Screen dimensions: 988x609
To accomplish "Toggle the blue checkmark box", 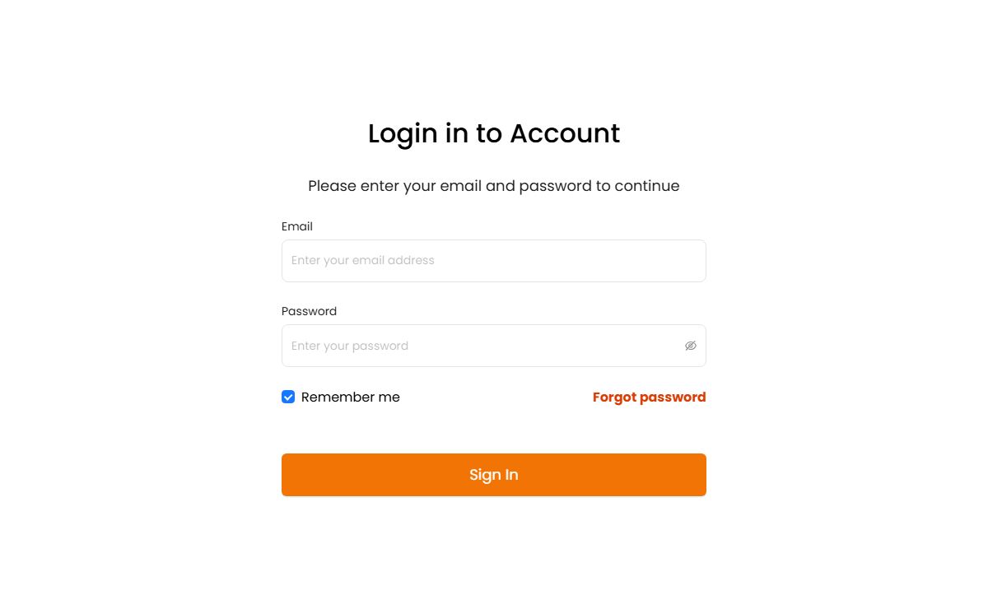I will [x=288, y=397].
